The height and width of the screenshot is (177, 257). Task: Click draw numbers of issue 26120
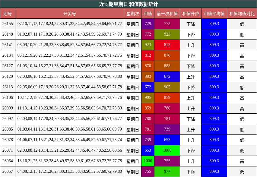click(70, 77)
